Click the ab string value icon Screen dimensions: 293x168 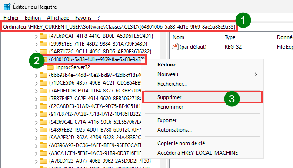(175, 46)
